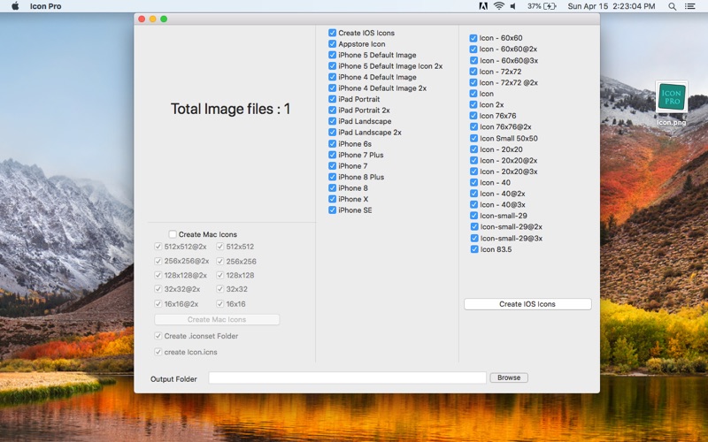Open the Apple menu
Image resolution: width=708 pixels, height=442 pixels.
pos(15,6)
